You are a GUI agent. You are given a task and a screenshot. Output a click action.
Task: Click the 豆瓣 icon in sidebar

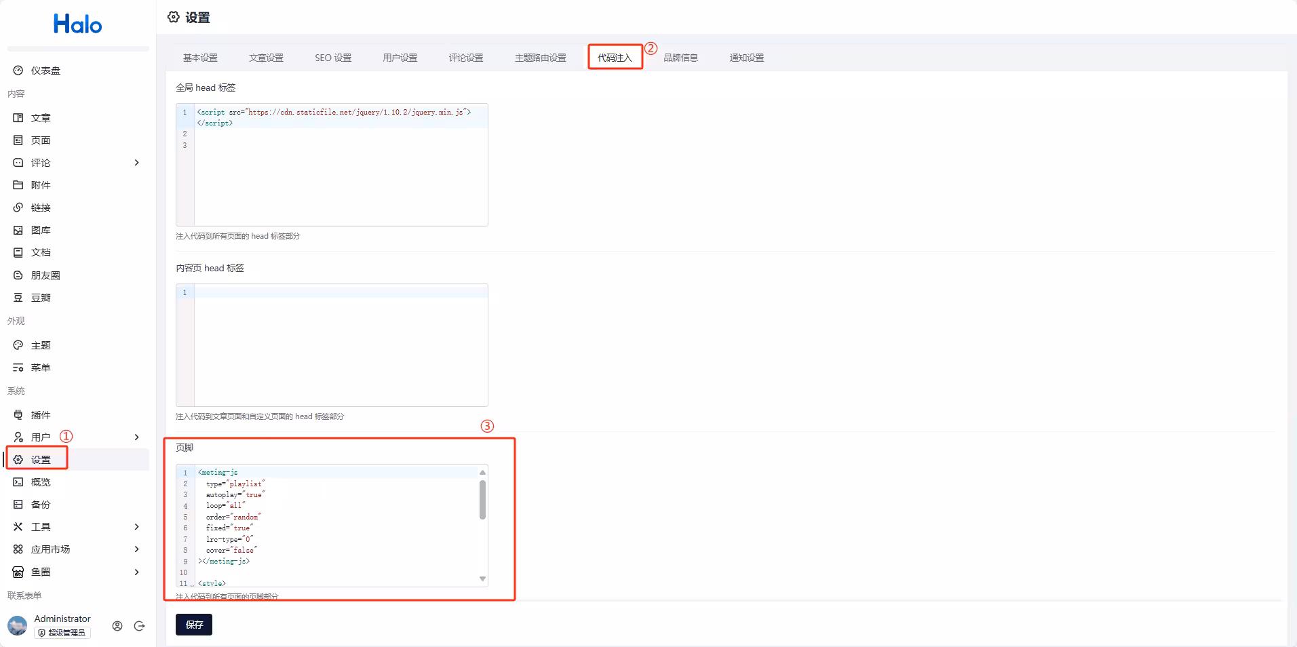point(18,298)
